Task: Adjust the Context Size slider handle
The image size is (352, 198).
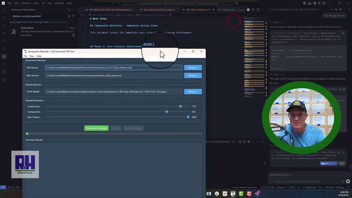Action: tap(180, 106)
